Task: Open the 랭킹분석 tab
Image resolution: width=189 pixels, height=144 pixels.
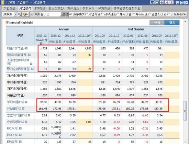Action: point(88,9)
